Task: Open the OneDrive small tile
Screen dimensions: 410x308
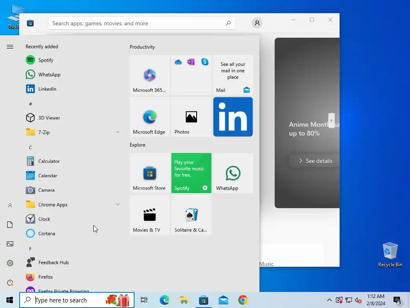Action: [x=178, y=62]
